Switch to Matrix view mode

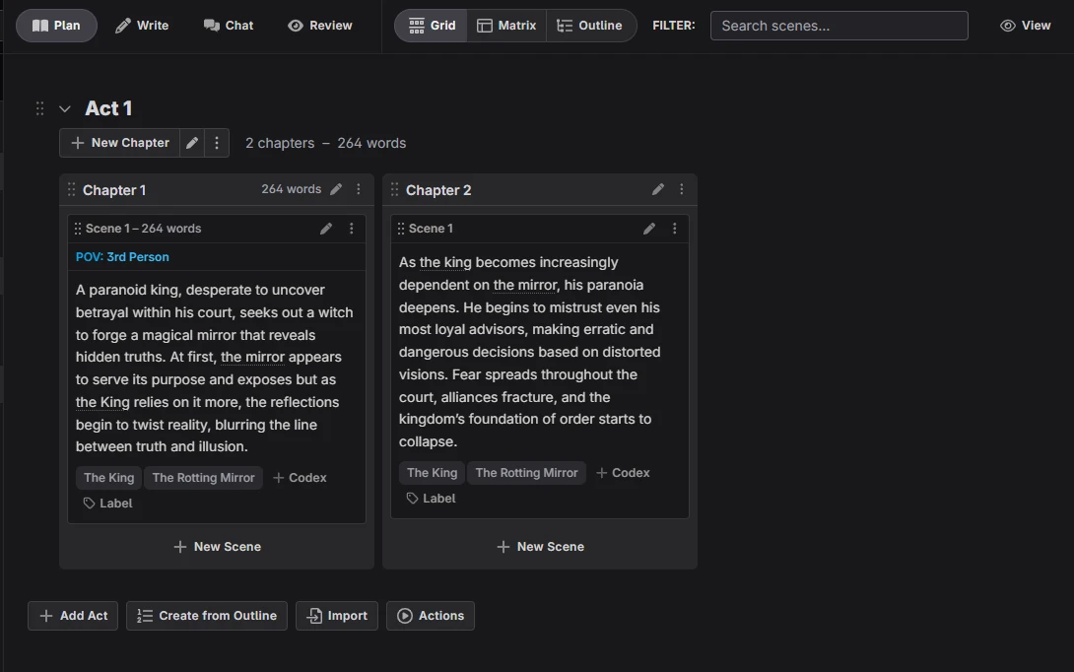[506, 26]
